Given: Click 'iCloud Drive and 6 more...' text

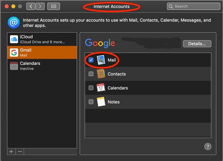Looking at the screenshot, I should 42,42.
